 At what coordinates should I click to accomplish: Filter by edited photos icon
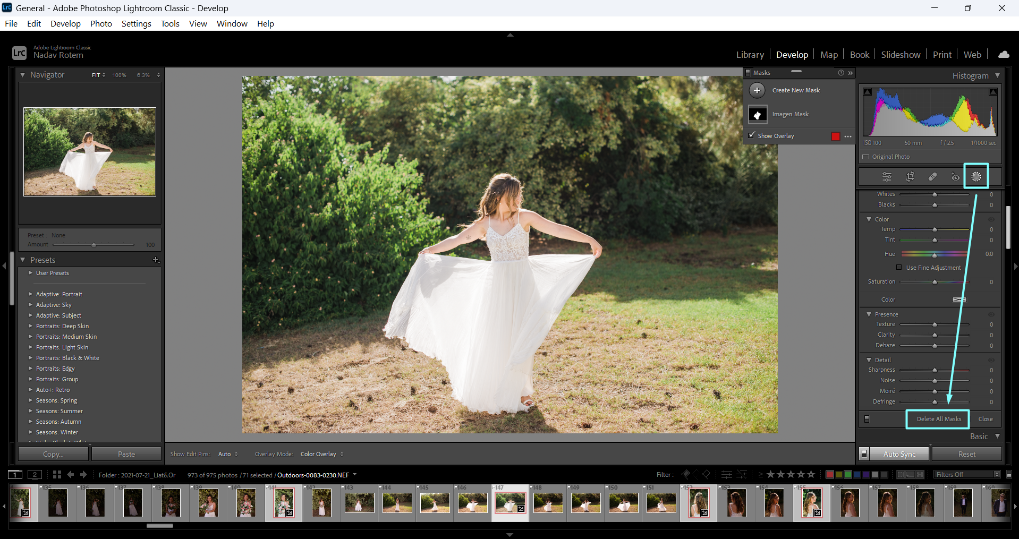click(x=727, y=474)
